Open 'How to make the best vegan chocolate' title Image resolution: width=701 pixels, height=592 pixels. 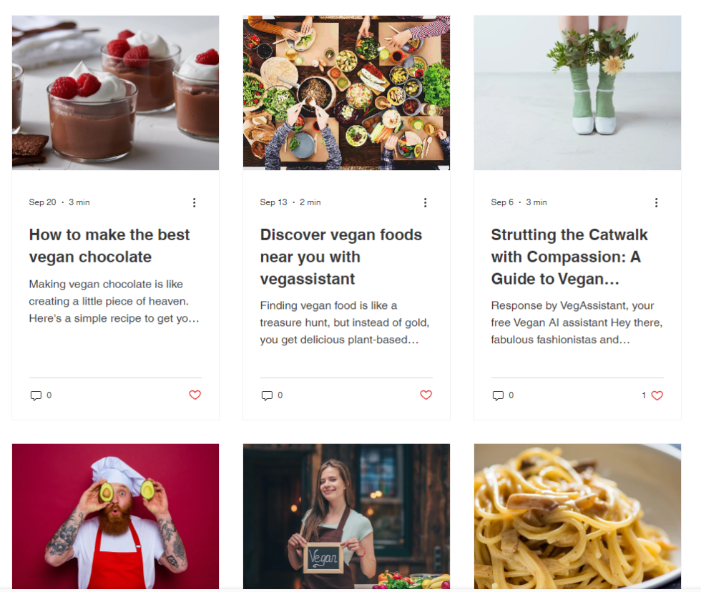(109, 246)
